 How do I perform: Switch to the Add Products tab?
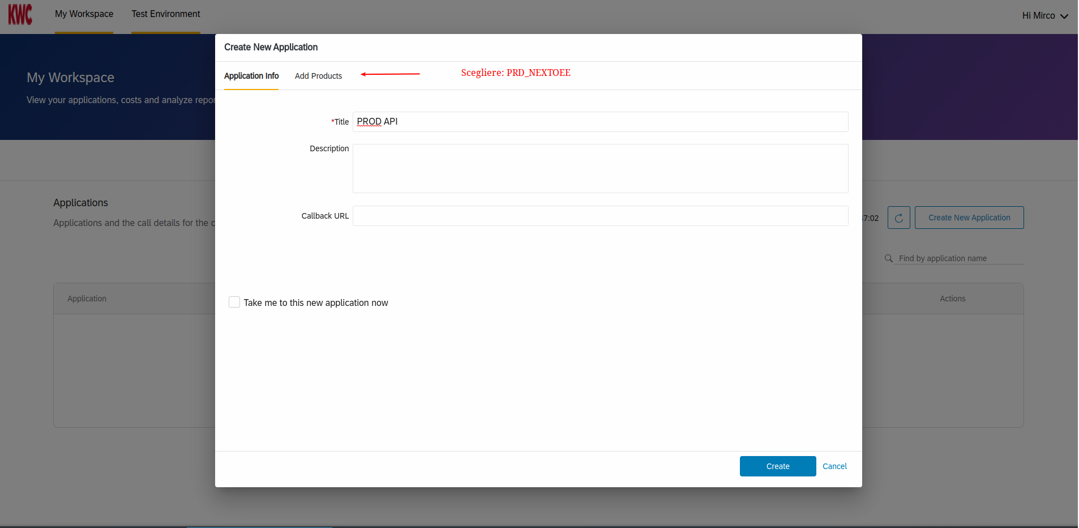[x=319, y=75]
